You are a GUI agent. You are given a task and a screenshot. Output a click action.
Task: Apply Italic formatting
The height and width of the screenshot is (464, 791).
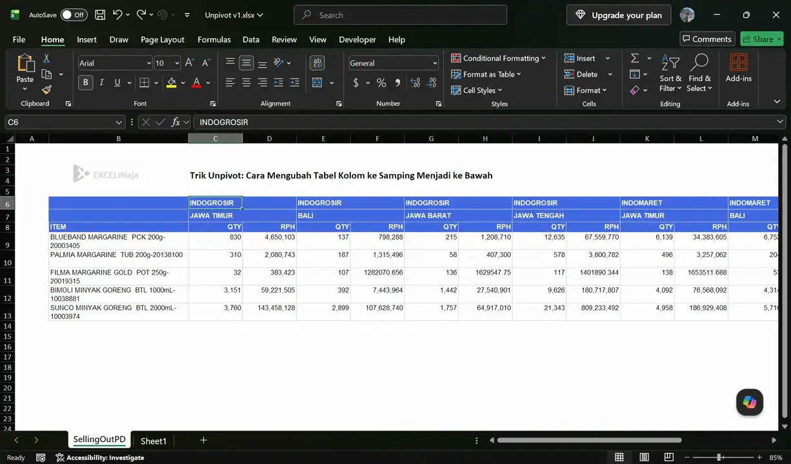pos(101,82)
